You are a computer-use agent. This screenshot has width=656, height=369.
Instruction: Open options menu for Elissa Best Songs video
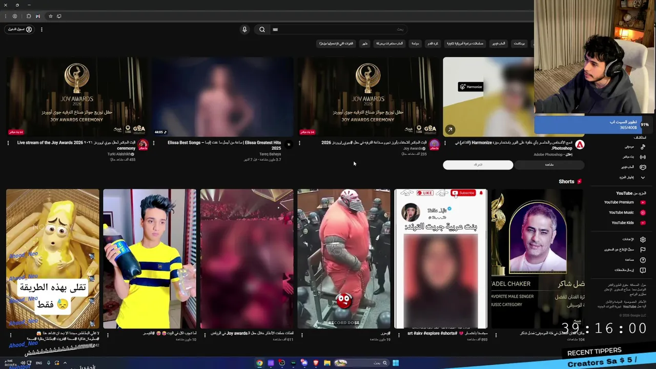tap(154, 143)
